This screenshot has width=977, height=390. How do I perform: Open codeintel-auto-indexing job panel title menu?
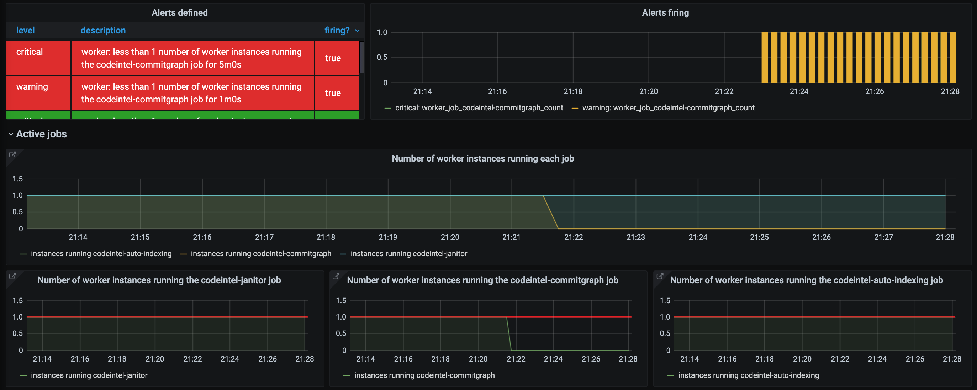[x=806, y=280]
